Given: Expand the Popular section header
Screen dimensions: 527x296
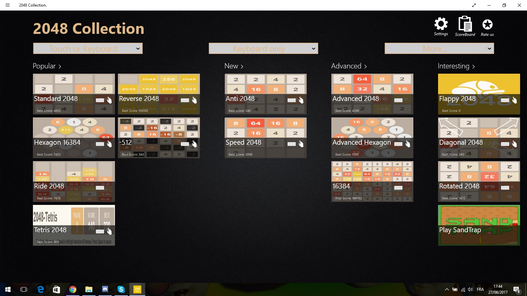Looking at the screenshot, I should click(x=47, y=66).
